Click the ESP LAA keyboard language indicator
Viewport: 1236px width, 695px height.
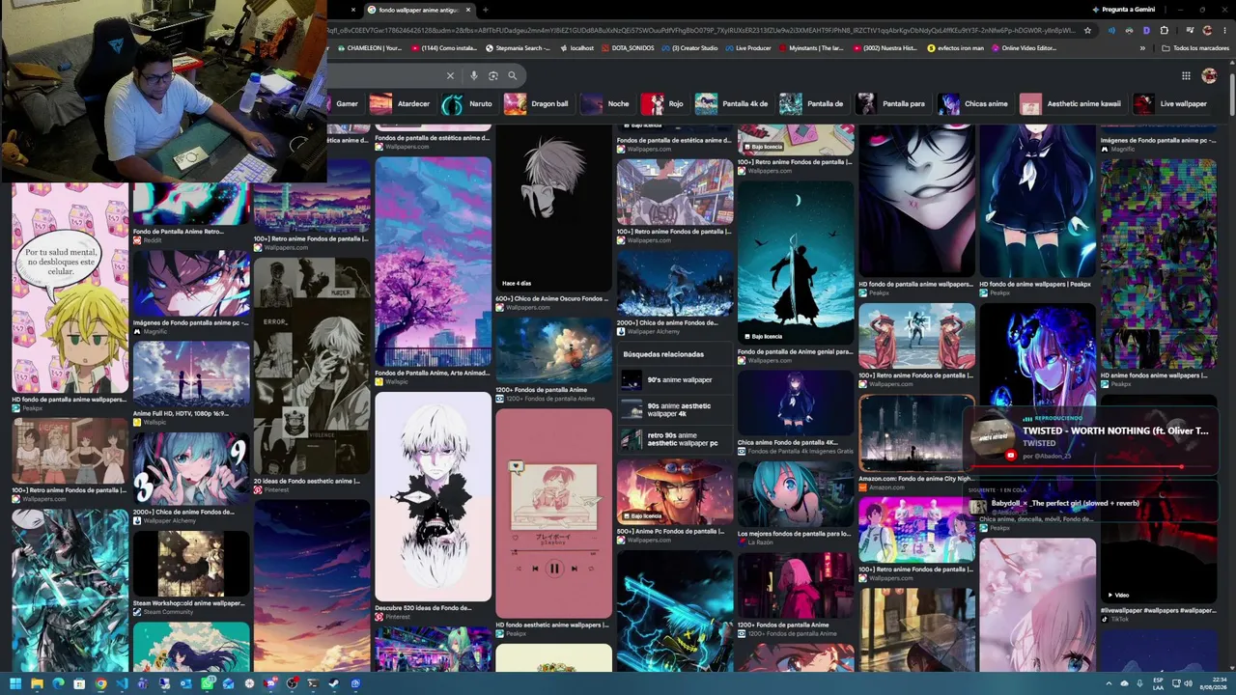tap(1158, 683)
